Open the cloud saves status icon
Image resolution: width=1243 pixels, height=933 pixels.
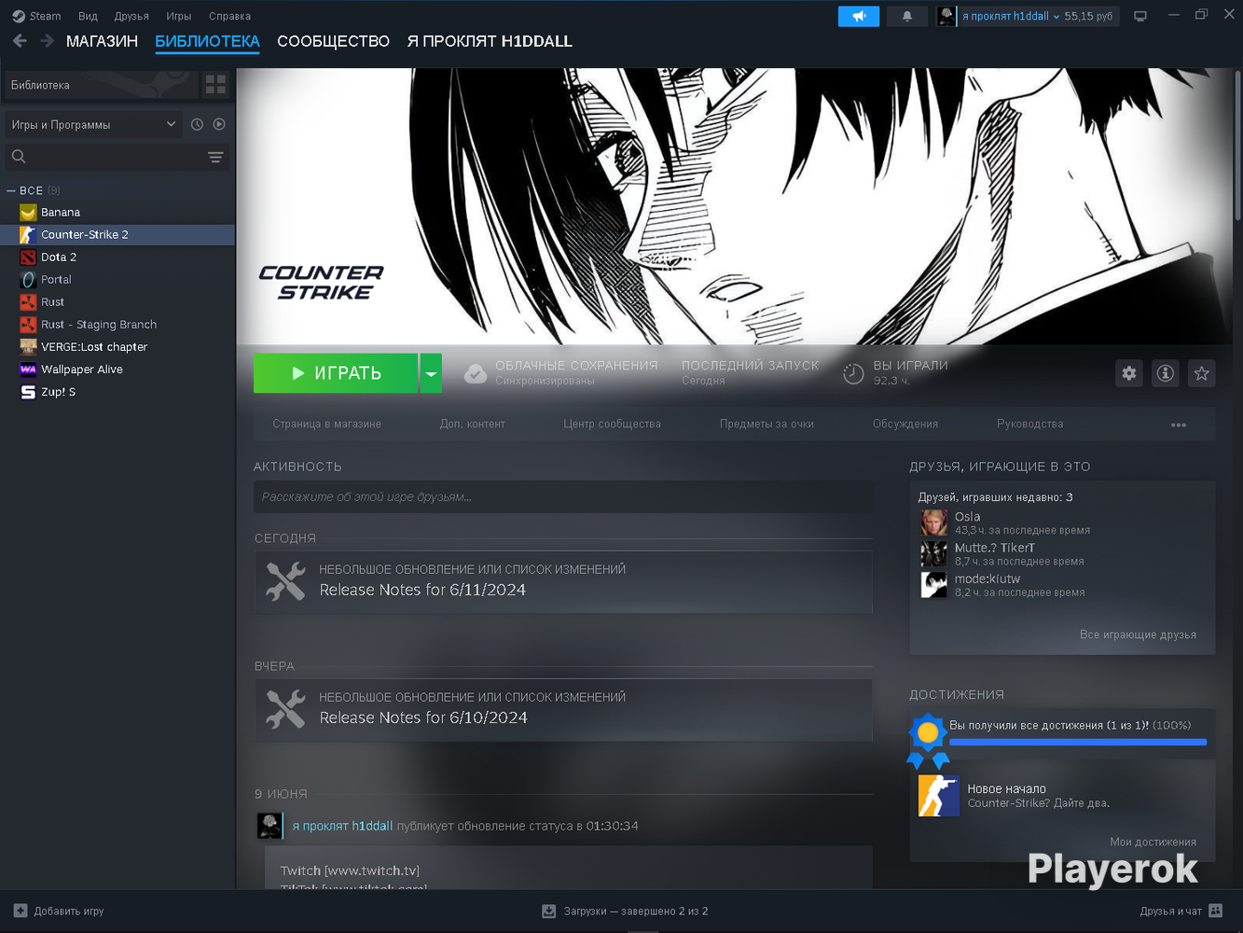click(476, 373)
